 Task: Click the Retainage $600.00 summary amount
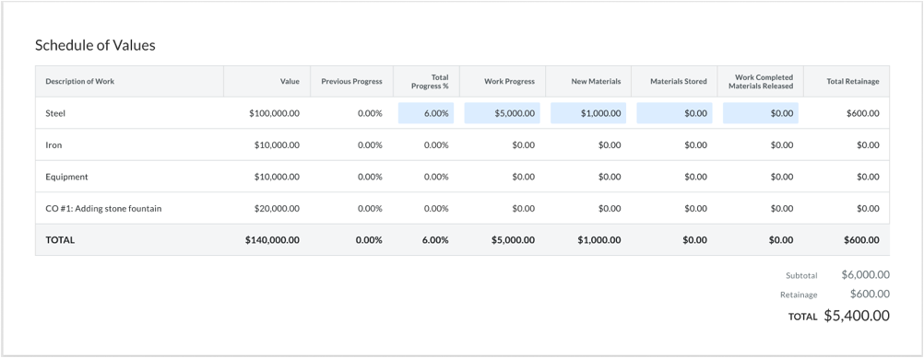click(870, 294)
